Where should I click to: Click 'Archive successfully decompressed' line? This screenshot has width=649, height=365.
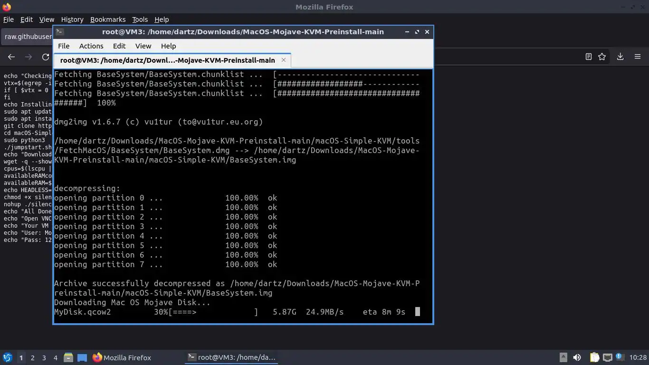click(237, 288)
